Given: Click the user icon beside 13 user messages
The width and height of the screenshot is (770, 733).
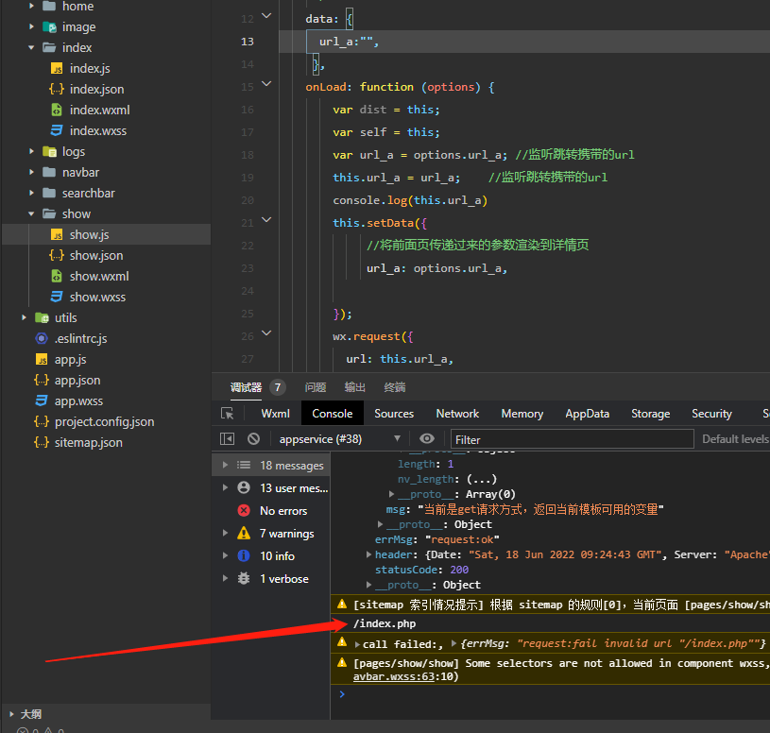Looking at the screenshot, I should coord(244,487).
